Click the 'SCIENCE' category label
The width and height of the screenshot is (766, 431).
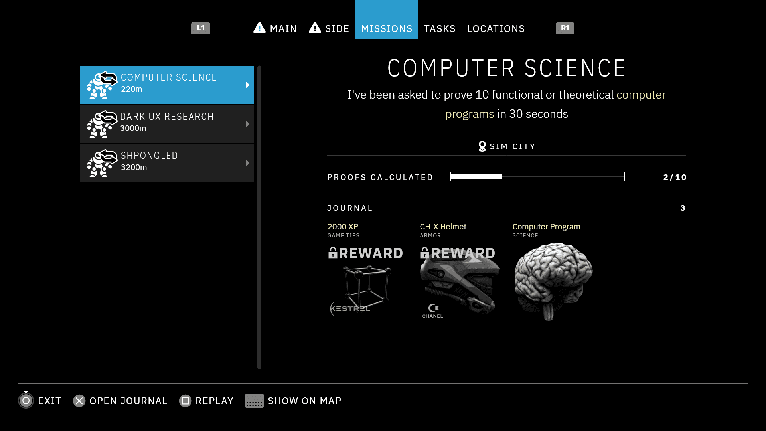525,235
